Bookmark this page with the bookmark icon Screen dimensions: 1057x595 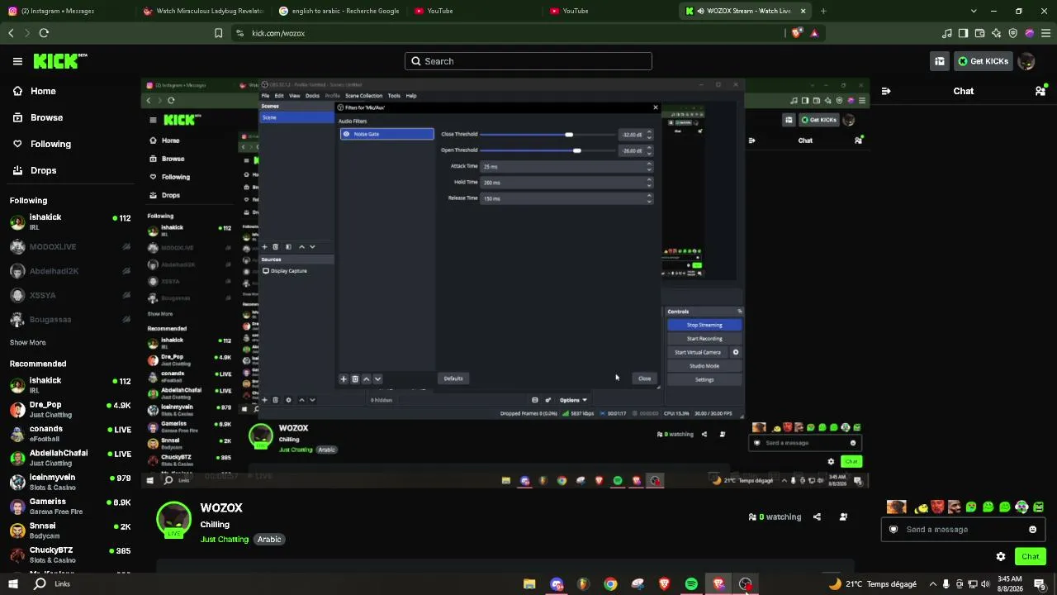pos(218,33)
